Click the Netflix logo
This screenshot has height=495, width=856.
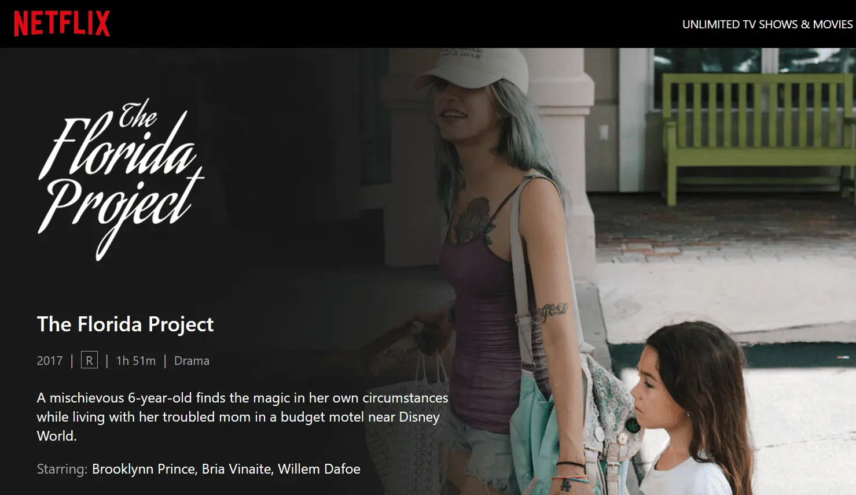[x=62, y=24]
